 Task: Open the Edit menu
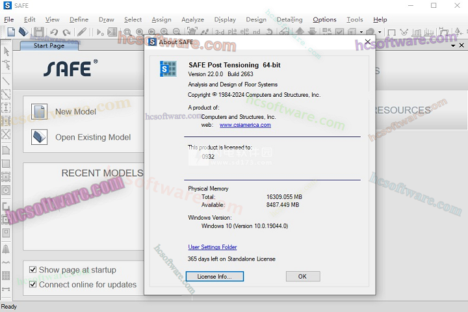click(29, 19)
